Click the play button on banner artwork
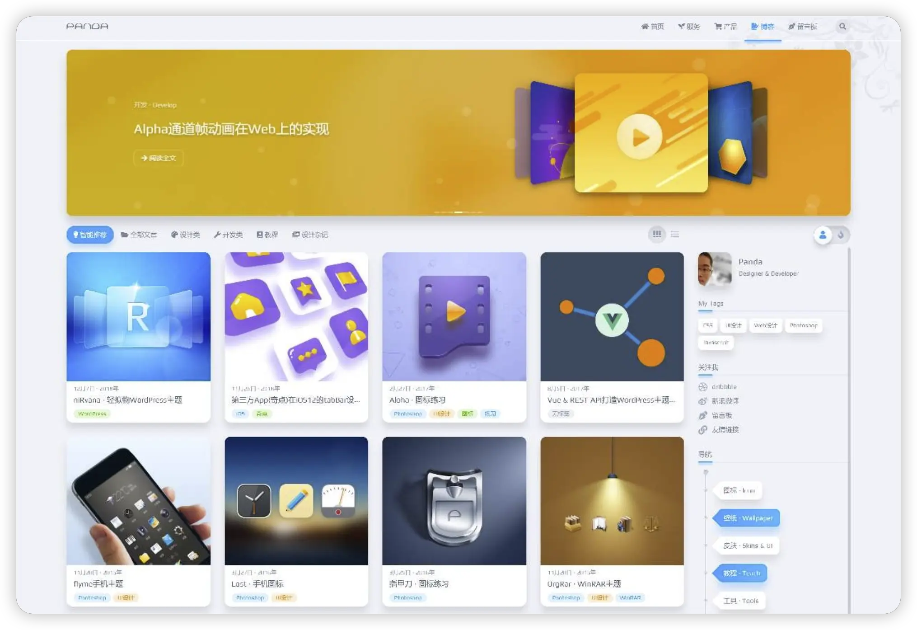The image size is (917, 630). [x=639, y=136]
